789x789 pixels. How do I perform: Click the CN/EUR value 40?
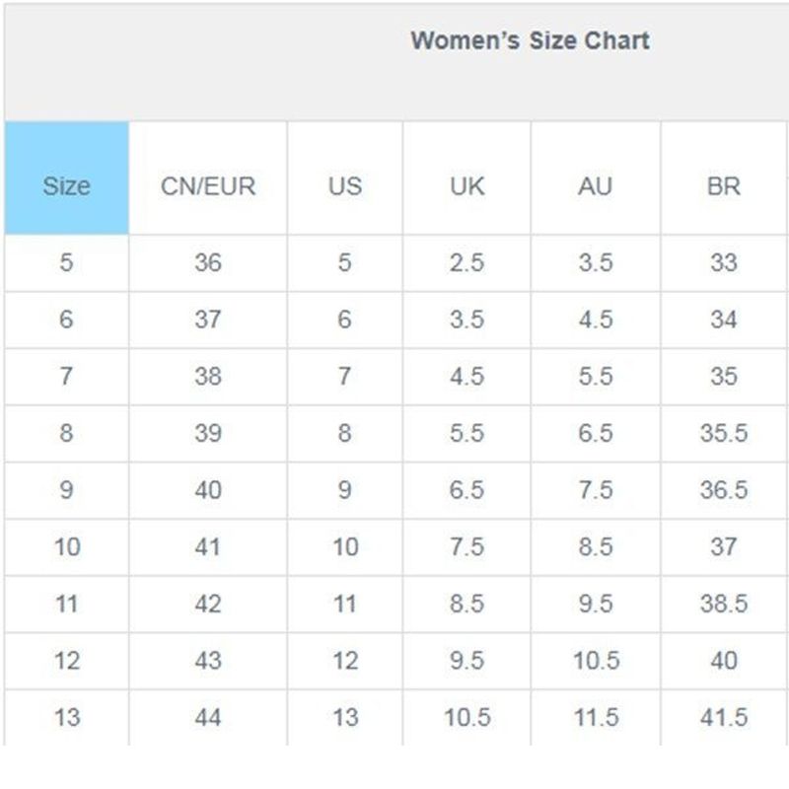coord(208,490)
